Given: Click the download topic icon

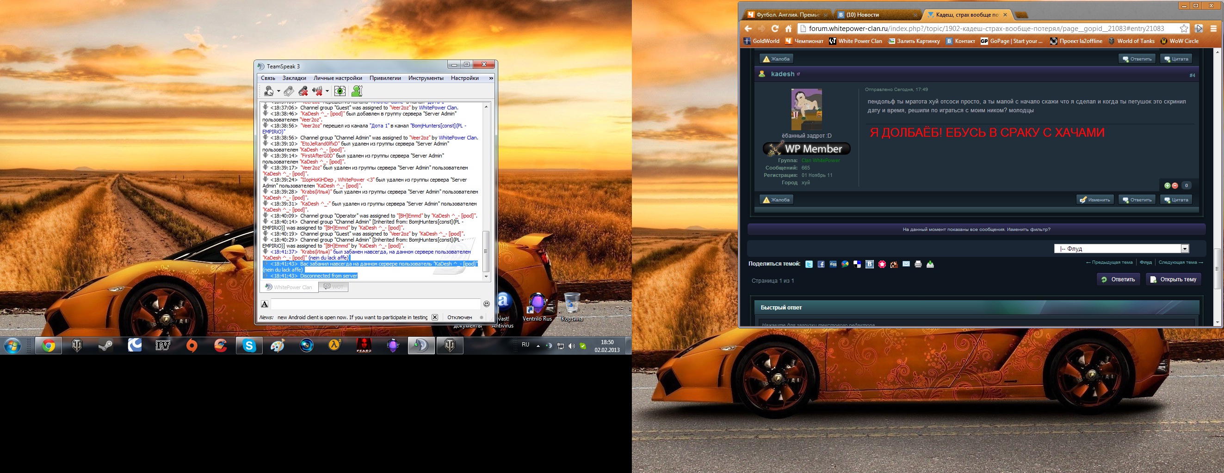Looking at the screenshot, I should (930, 264).
